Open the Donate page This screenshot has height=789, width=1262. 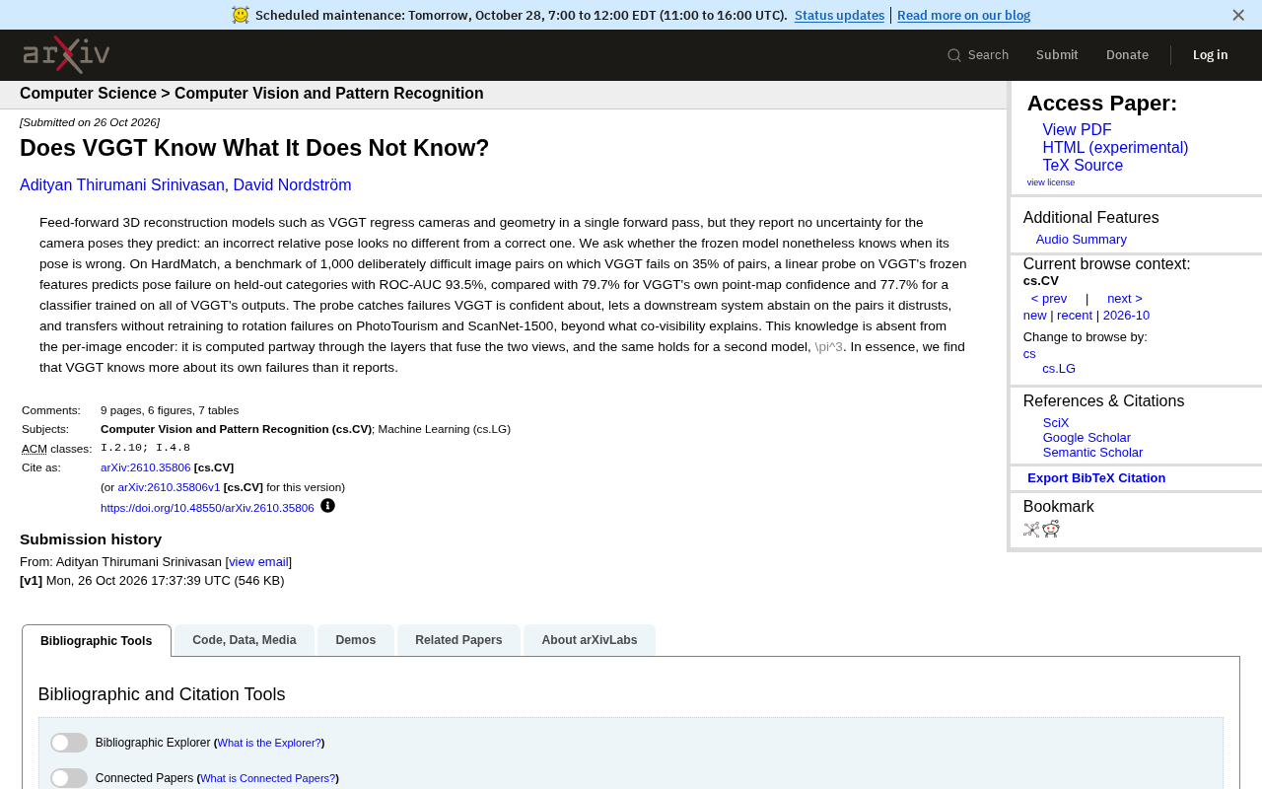(1127, 55)
